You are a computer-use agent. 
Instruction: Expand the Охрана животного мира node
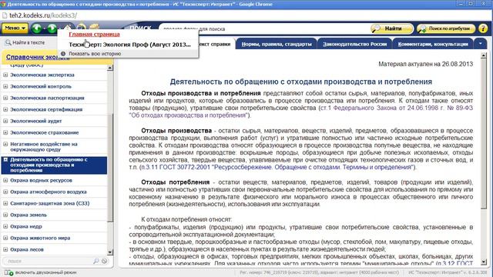coord(5,238)
